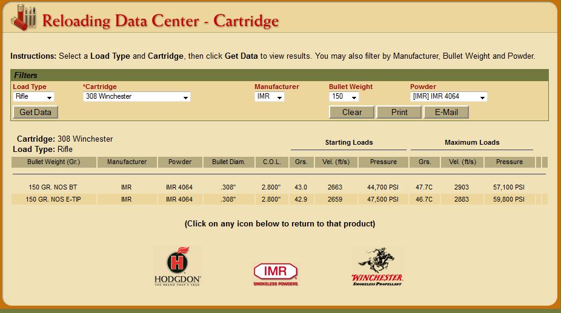Select the Manufacturer column header
Screen dimensions: 561x313
pyautogui.click(x=127, y=162)
